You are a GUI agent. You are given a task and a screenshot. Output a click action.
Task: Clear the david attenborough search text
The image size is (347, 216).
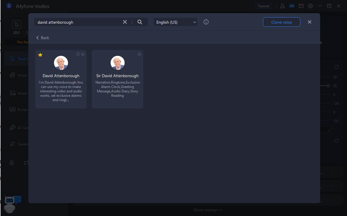[x=125, y=22]
